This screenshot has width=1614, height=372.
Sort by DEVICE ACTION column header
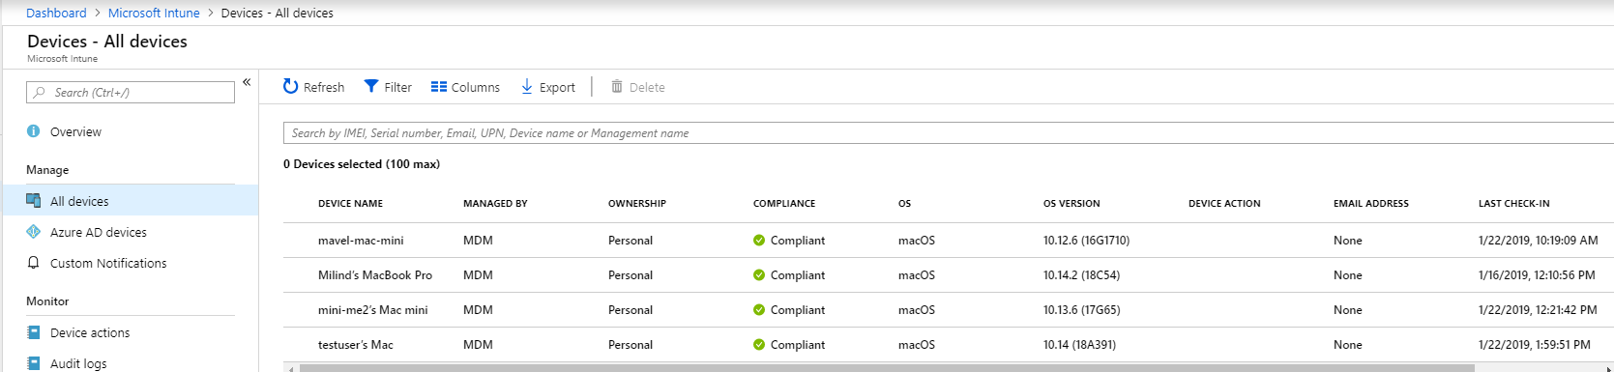click(x=1224, y=204)
